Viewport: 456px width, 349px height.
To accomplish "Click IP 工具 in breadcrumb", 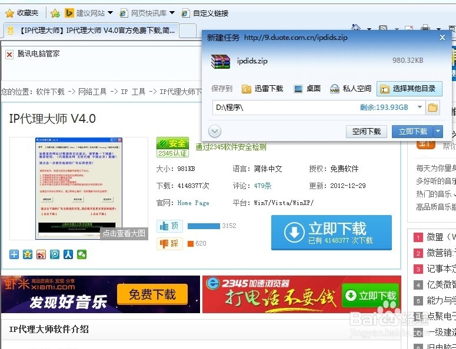I will [133, 92].
